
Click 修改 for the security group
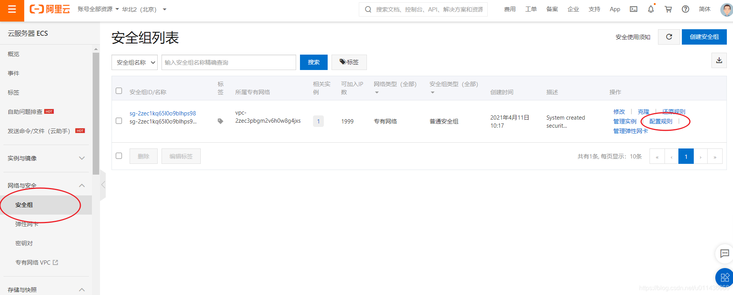pos(619,112)
